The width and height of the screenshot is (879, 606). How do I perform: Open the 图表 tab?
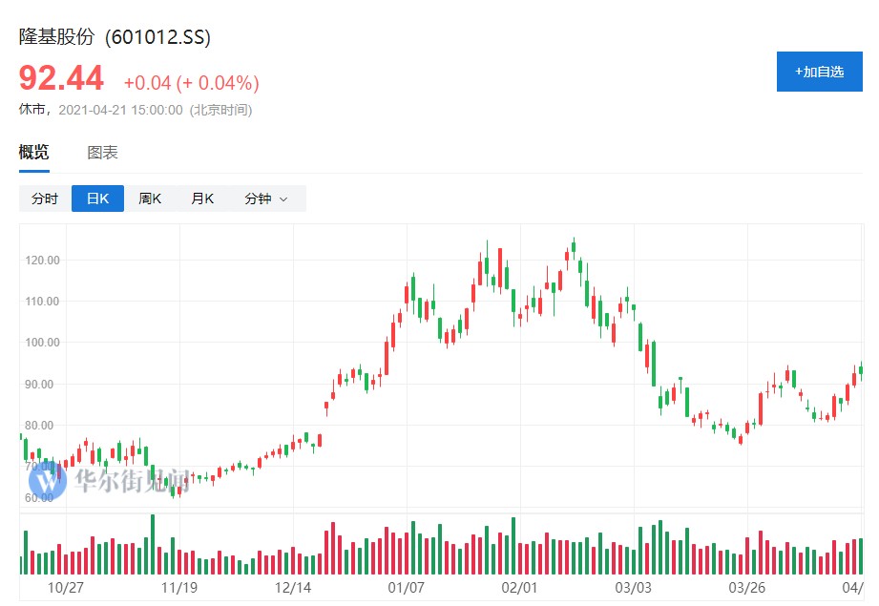point(102,153)
